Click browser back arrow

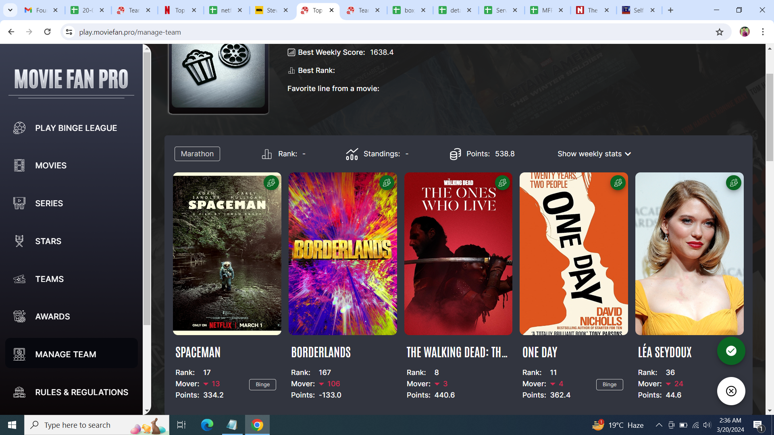pyautogui.click(x=11, y=32)
